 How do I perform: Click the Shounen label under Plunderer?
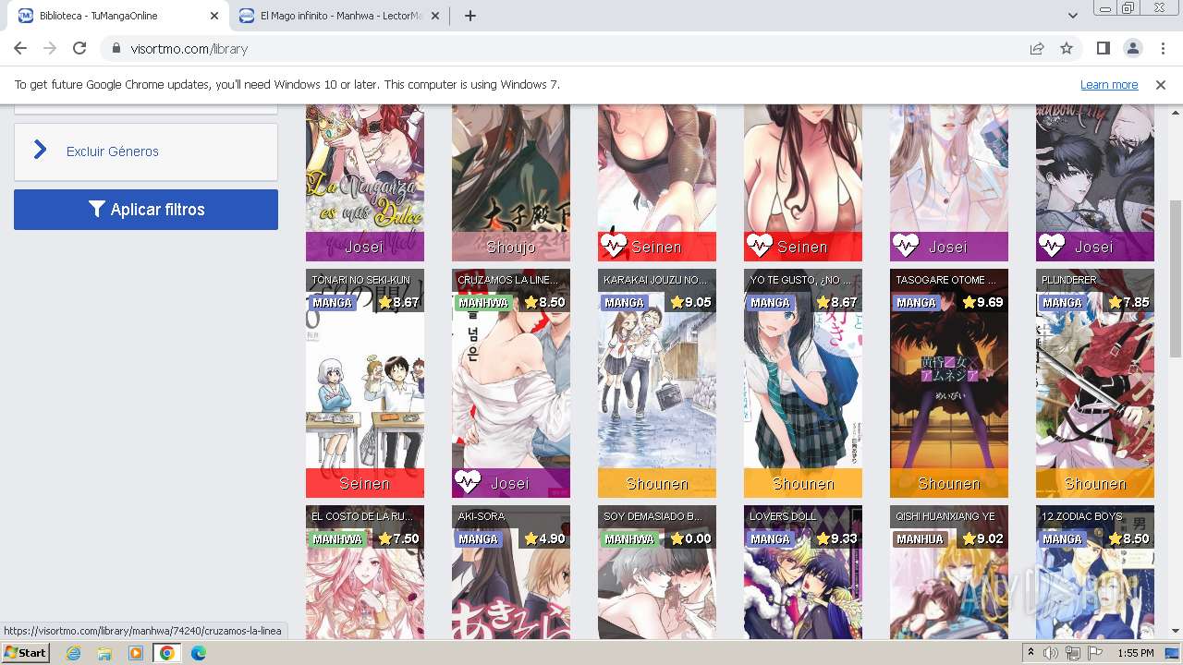[x=1095, y=483]
